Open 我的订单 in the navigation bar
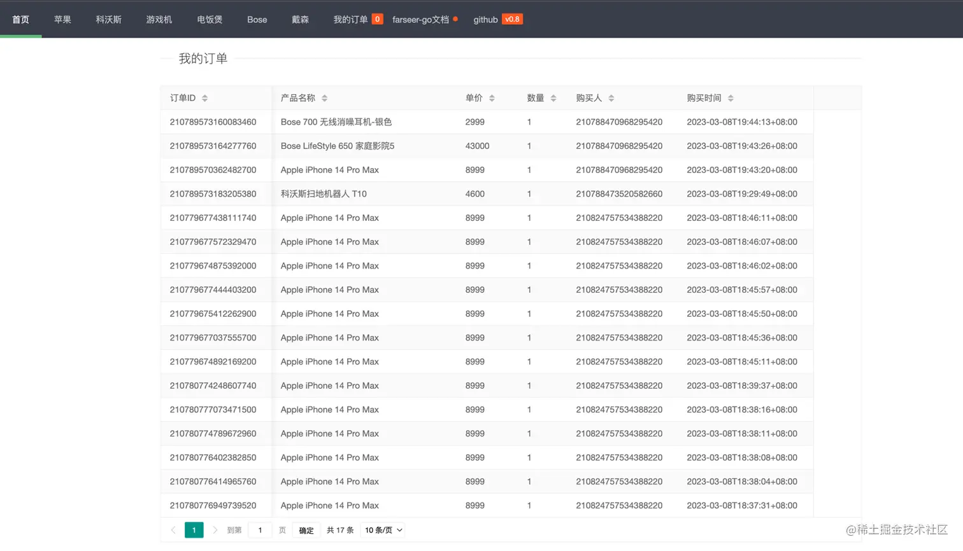 [x=350, y=19]
